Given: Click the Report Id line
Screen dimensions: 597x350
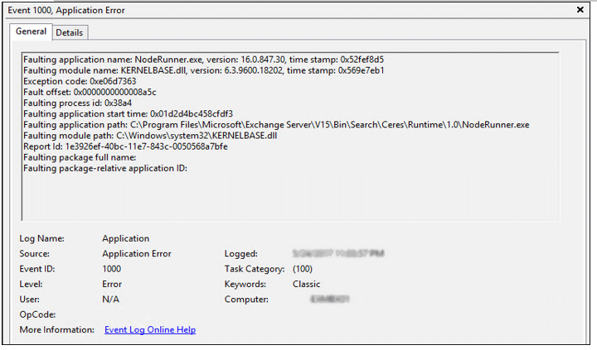Looking at the screenshot, I should click(x=125, y=146).
